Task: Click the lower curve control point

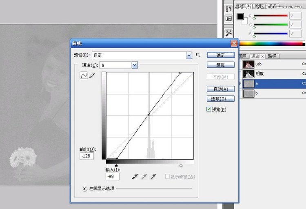Action: click(117, 159)
